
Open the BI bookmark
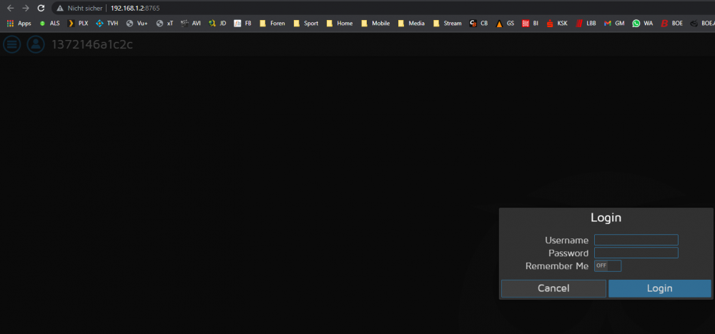[x=531, y=24]
